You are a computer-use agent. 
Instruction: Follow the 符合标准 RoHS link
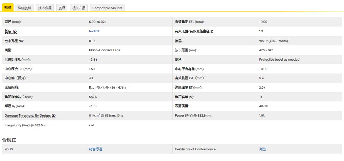pos(96,149)
